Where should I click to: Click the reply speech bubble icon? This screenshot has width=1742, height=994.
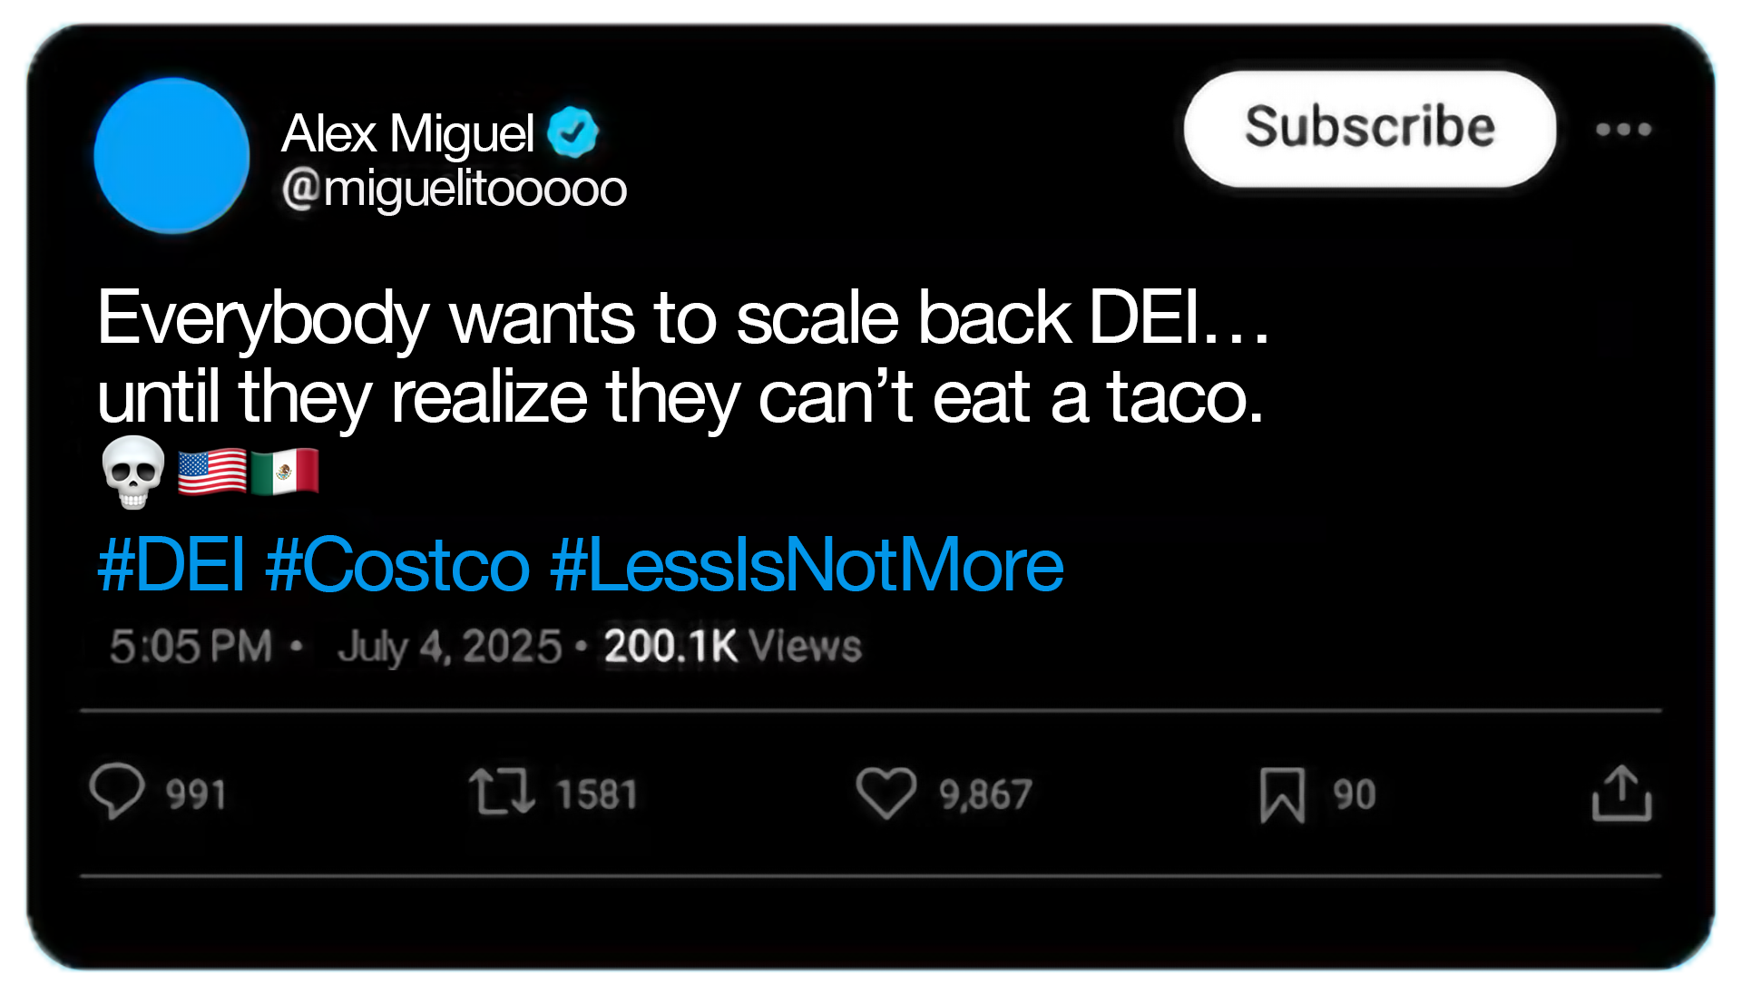point(117,792)
